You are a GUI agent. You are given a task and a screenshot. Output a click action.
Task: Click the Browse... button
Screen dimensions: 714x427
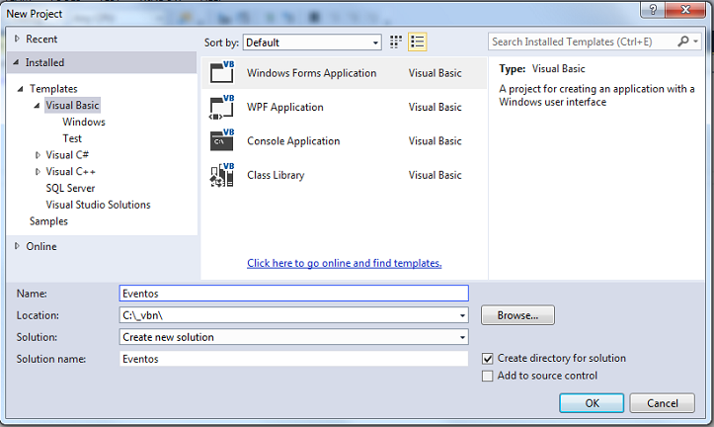pos(517,315)
